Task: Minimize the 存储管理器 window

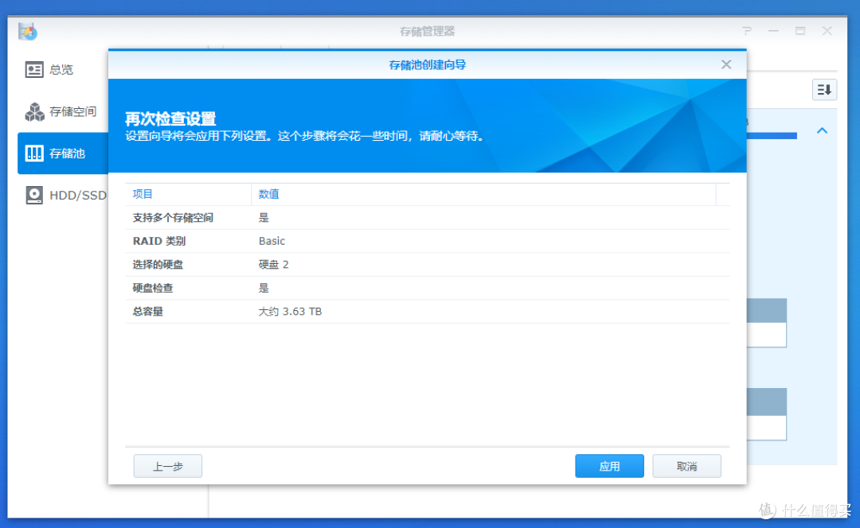Action: 773,32
